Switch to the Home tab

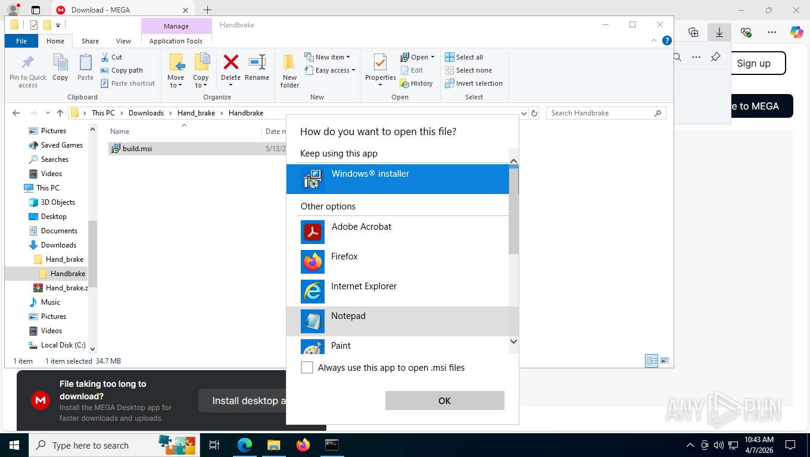55,41
